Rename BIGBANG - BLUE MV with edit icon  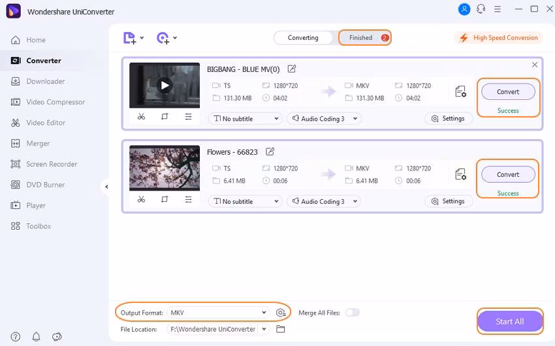(x=292, y=69)
